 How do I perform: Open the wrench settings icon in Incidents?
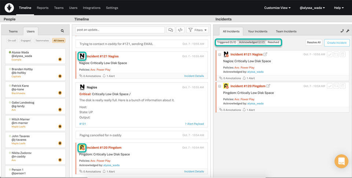348,31
